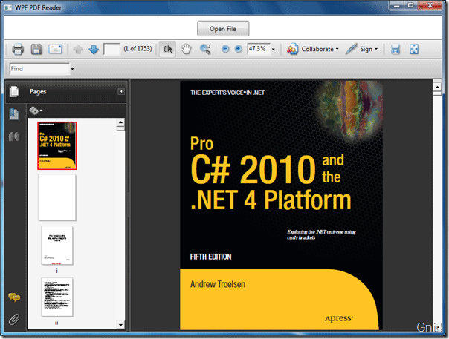
Task: Open the Bookmarks panel in sidebar
Action: [14, 114]
